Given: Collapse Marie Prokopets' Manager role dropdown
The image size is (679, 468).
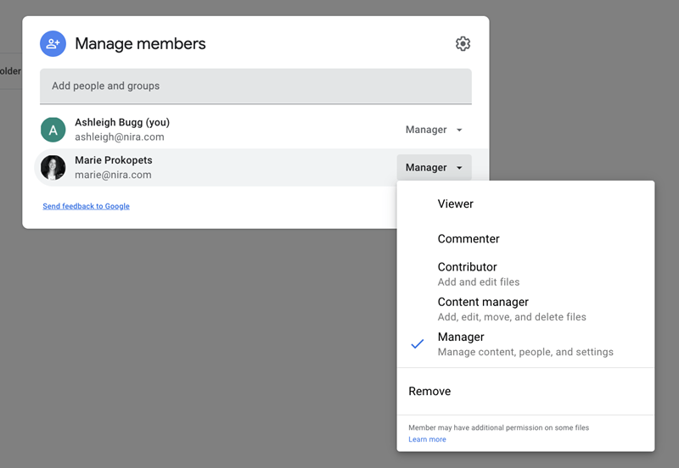Looking at the screenshot, I should tap(434, 168).
